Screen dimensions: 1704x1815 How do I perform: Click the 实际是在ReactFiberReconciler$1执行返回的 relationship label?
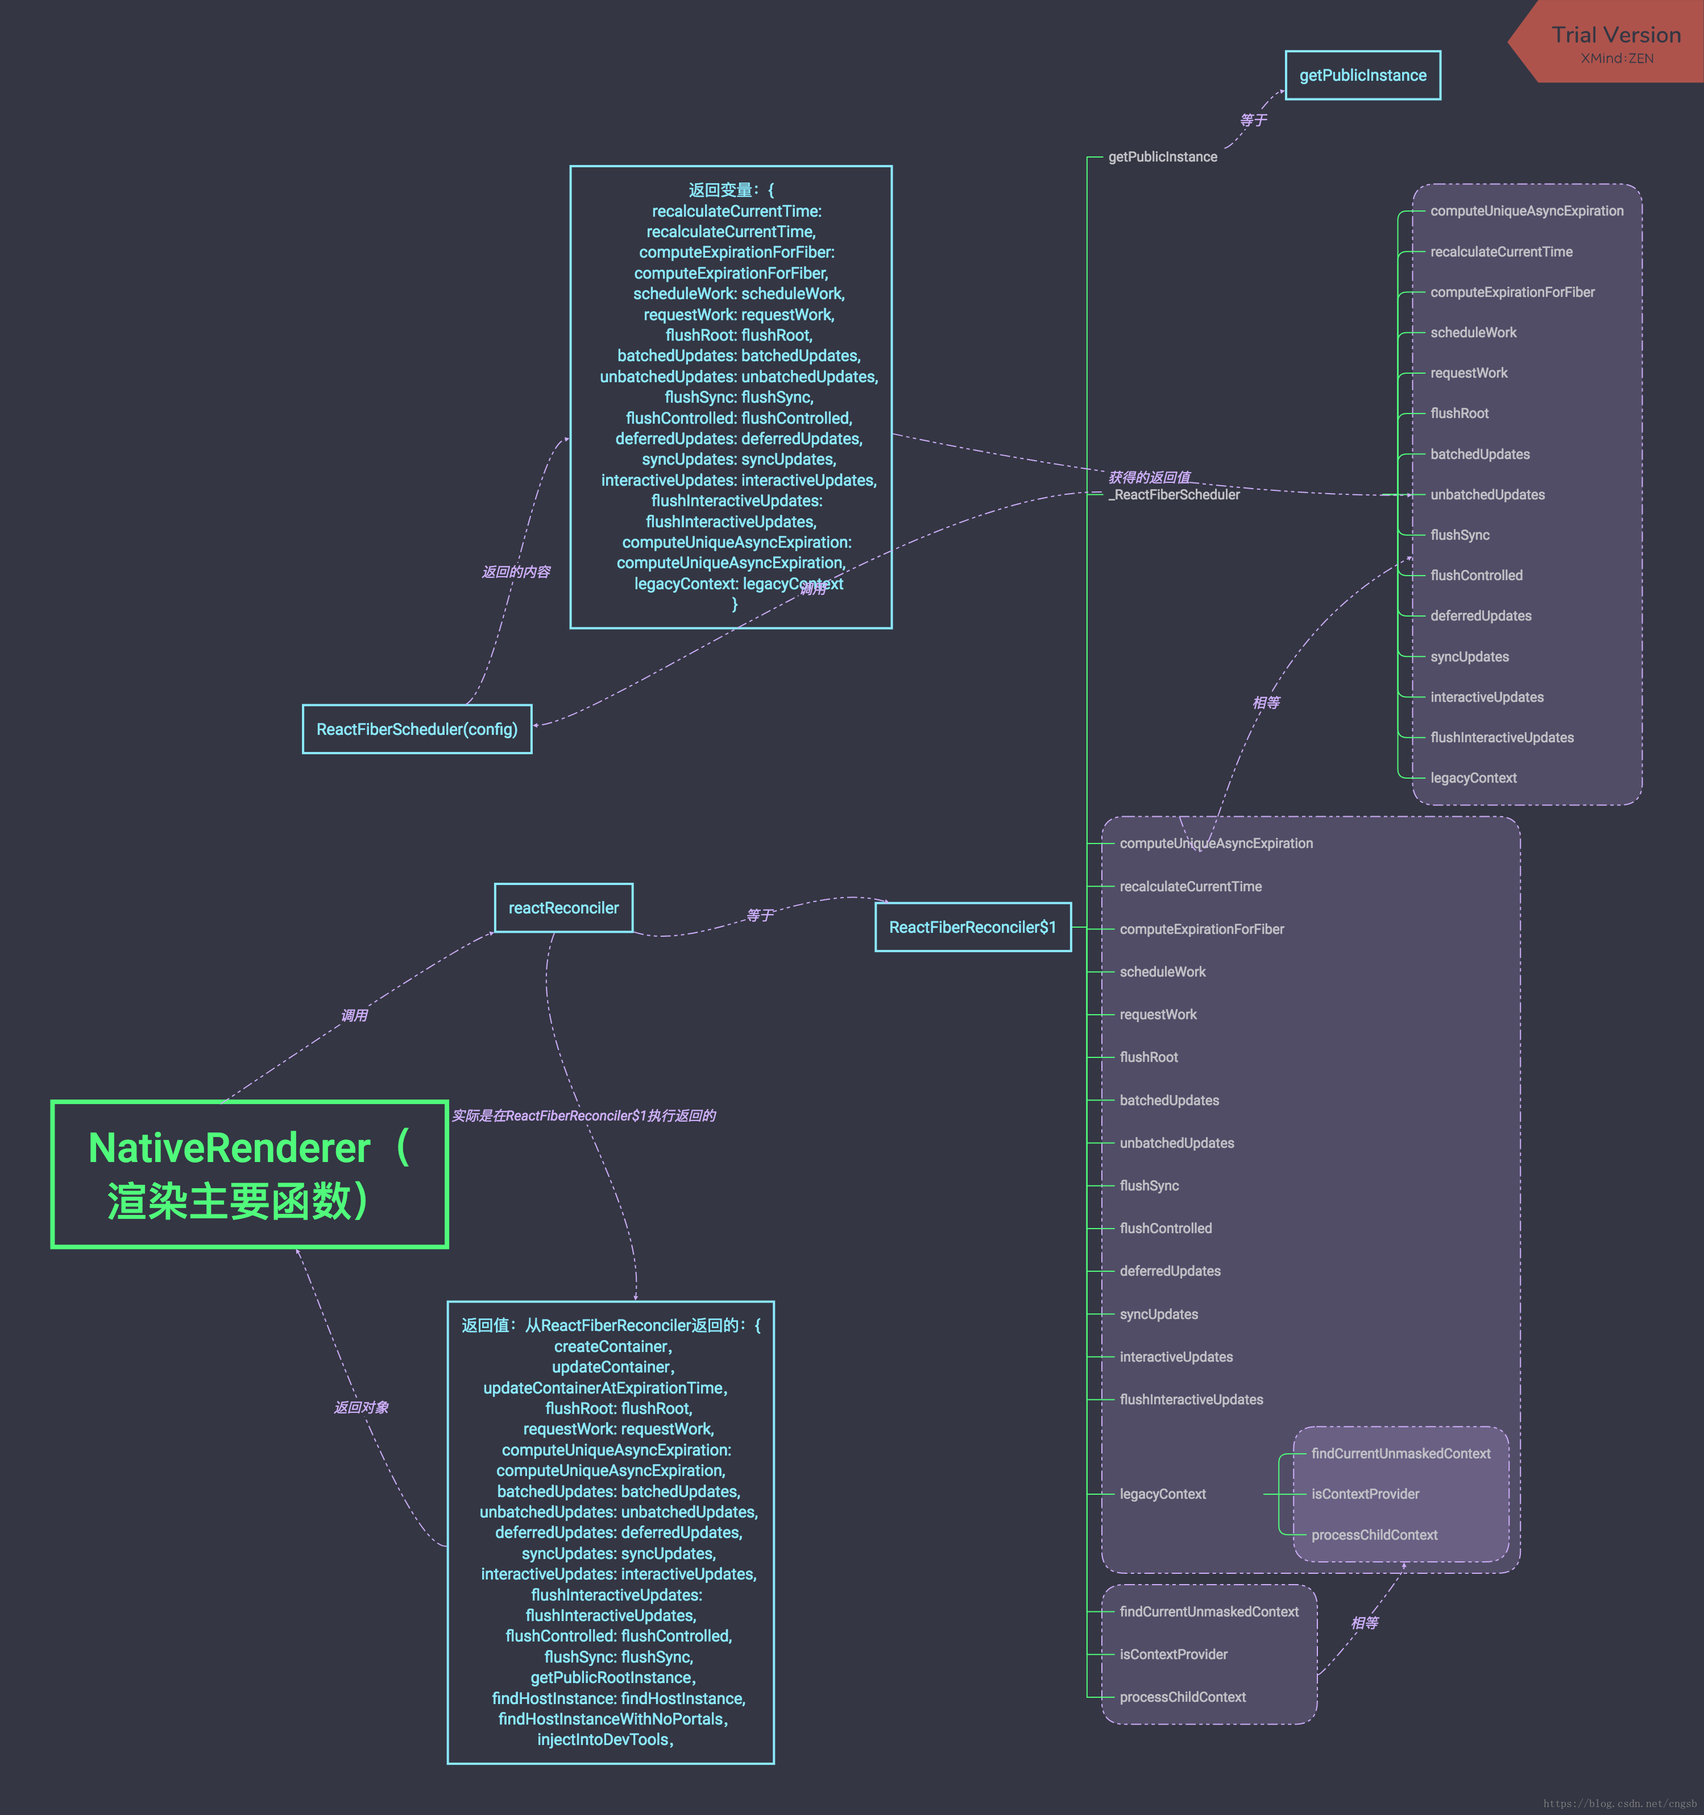tap(583, 1115)
